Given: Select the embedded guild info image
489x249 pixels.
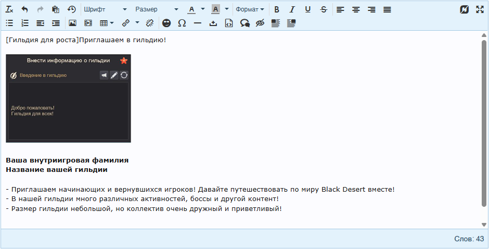Looking at the screenshot, I should pyautogui.click(x=68, y=98).
